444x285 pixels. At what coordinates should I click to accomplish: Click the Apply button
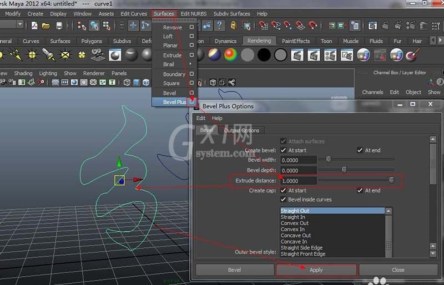[x=316, y=270]
